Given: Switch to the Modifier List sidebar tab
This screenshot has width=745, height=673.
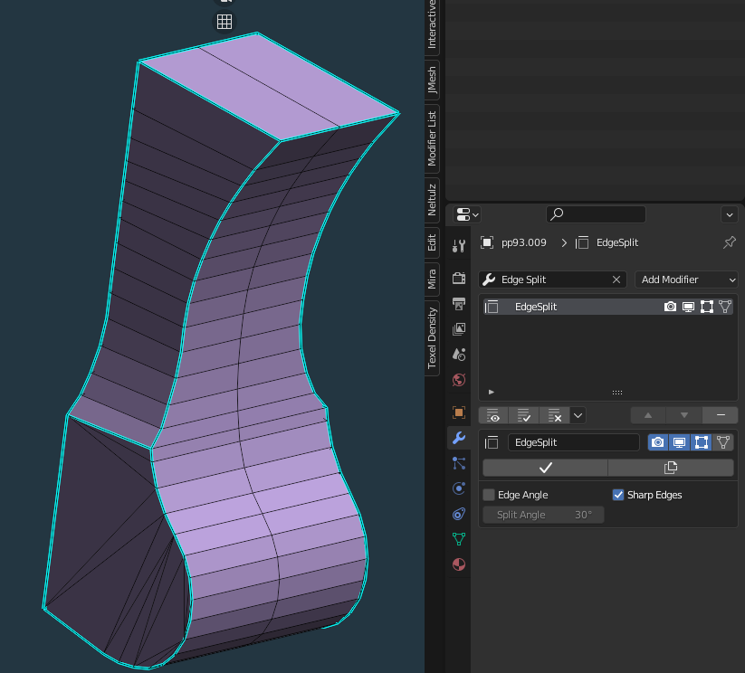Looking at the screenshot, I should (x=432, y=137).
